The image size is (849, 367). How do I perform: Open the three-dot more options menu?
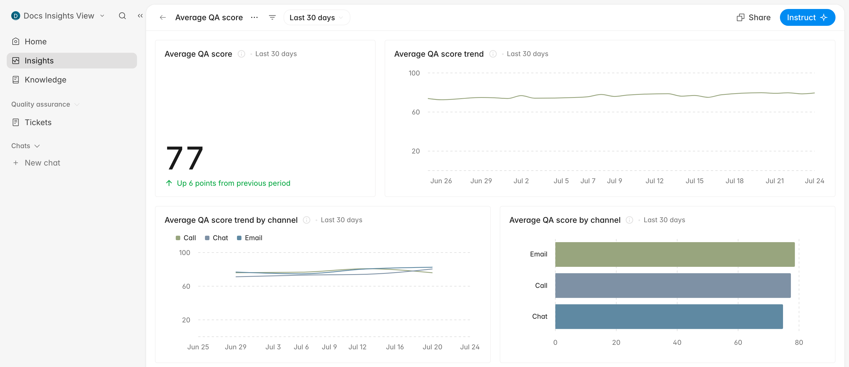coord(254,17)
